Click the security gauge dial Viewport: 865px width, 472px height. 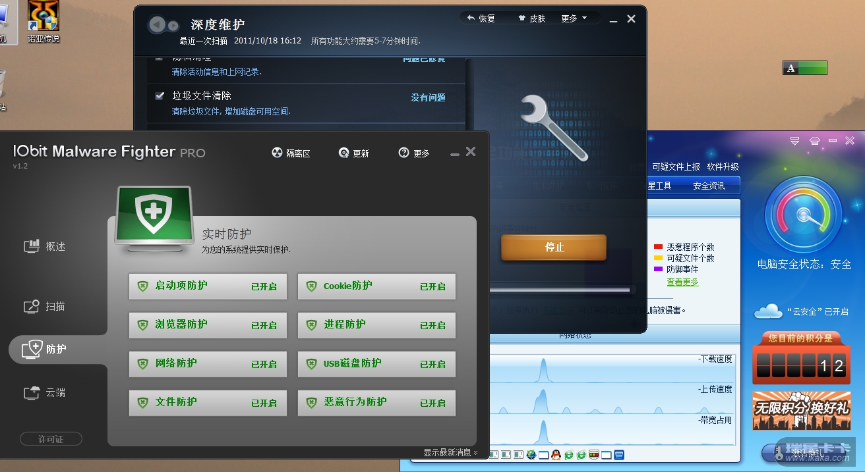pyautogui.click(x=804, y=215)
